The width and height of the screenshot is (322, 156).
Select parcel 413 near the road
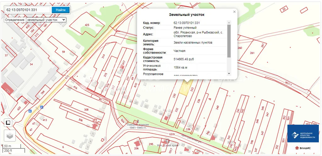[x=44, y=120]
